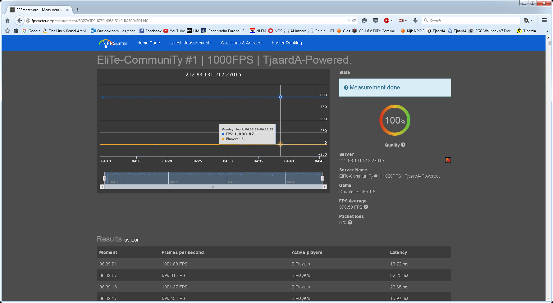Open the downloads arrow icon

point(415,20)
